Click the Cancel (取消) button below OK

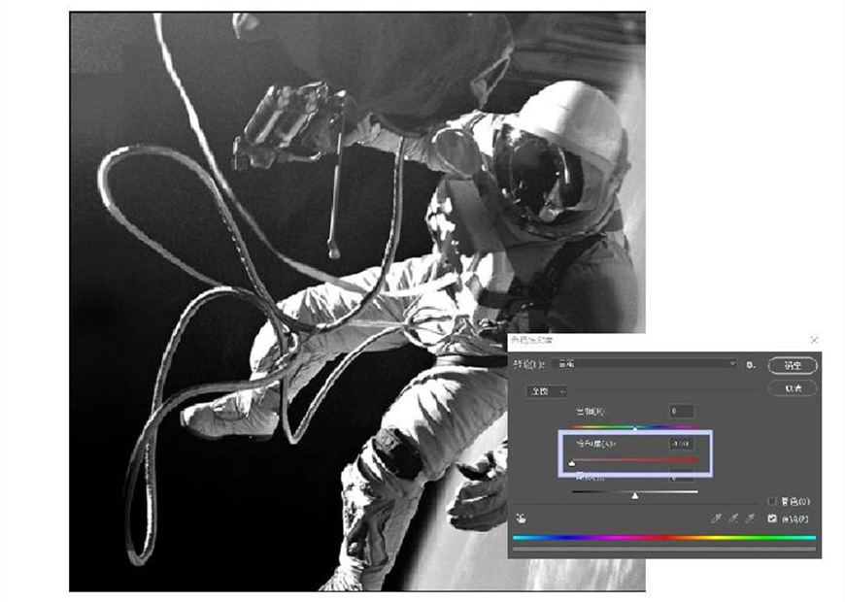793,388
